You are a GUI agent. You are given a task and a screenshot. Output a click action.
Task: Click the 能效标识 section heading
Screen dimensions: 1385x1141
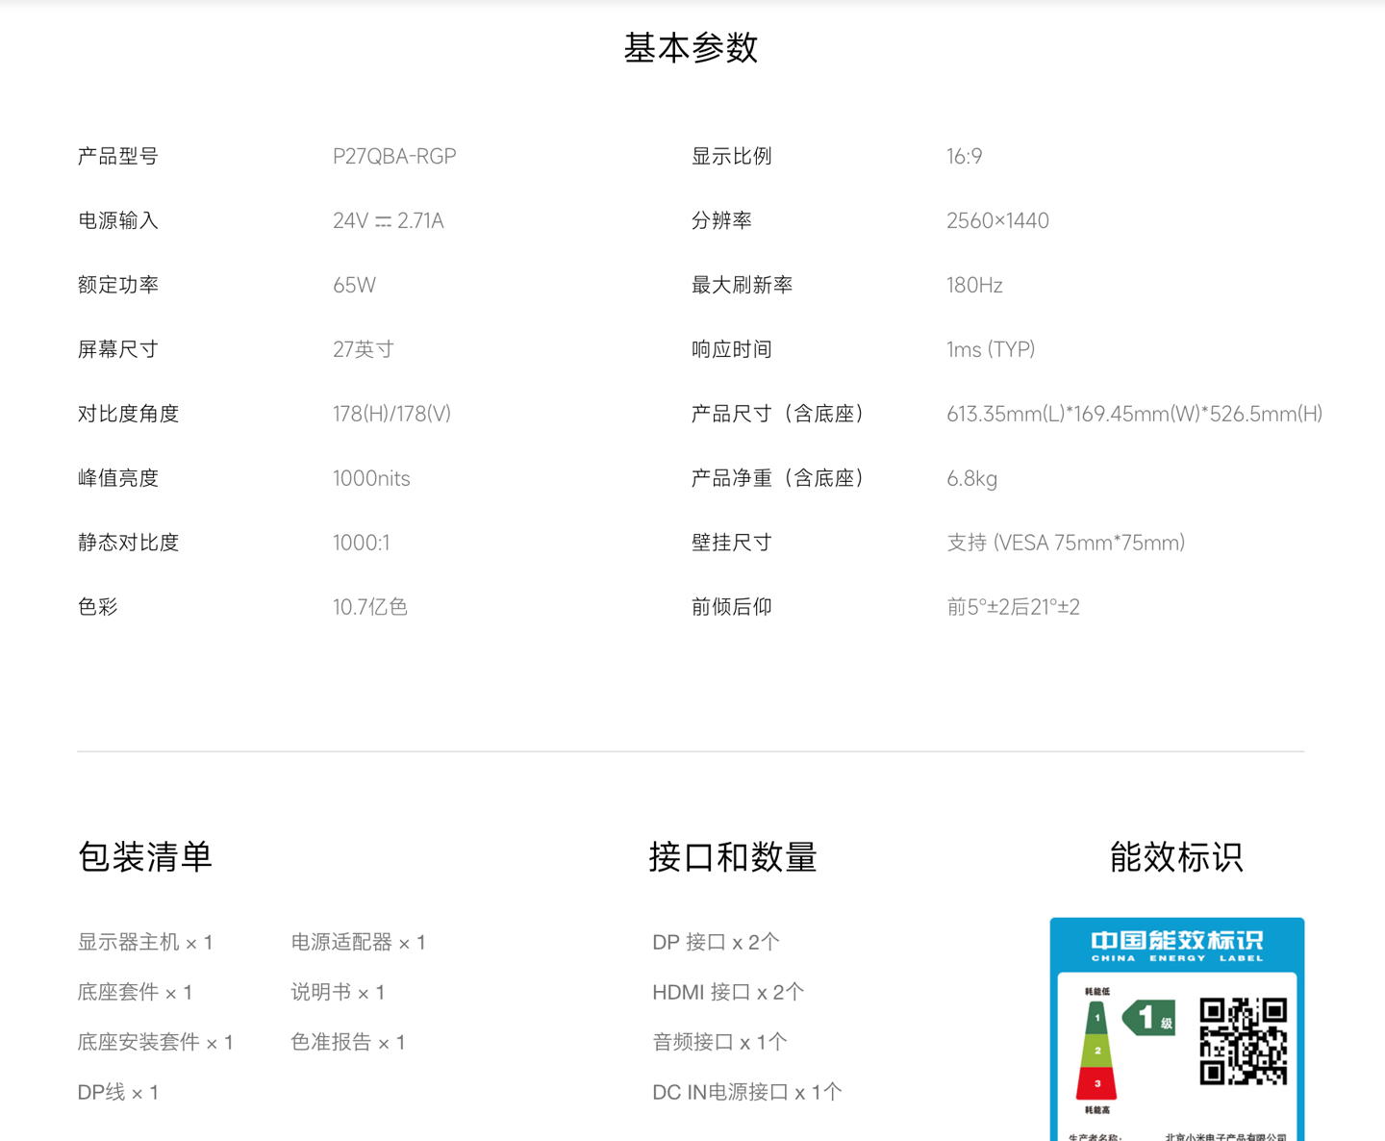1176,857
